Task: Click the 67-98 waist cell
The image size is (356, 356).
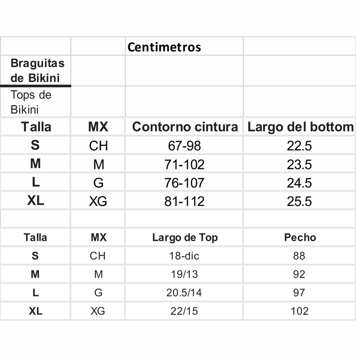Action: point(184,145)
